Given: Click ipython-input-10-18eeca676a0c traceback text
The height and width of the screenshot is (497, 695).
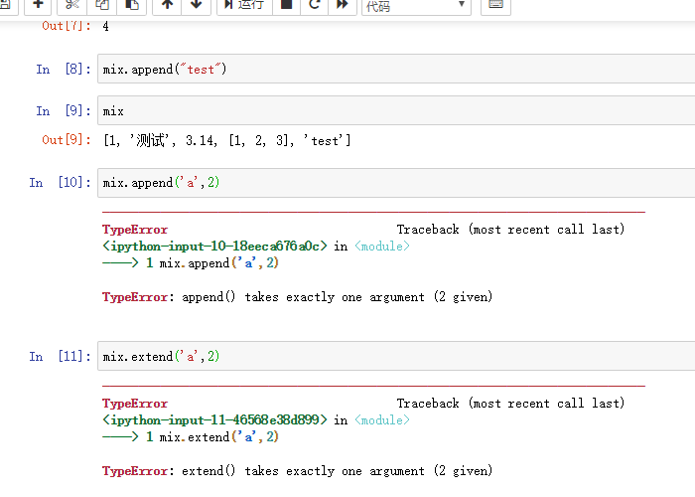Looking at the screenshot, I should pos(214,246).
